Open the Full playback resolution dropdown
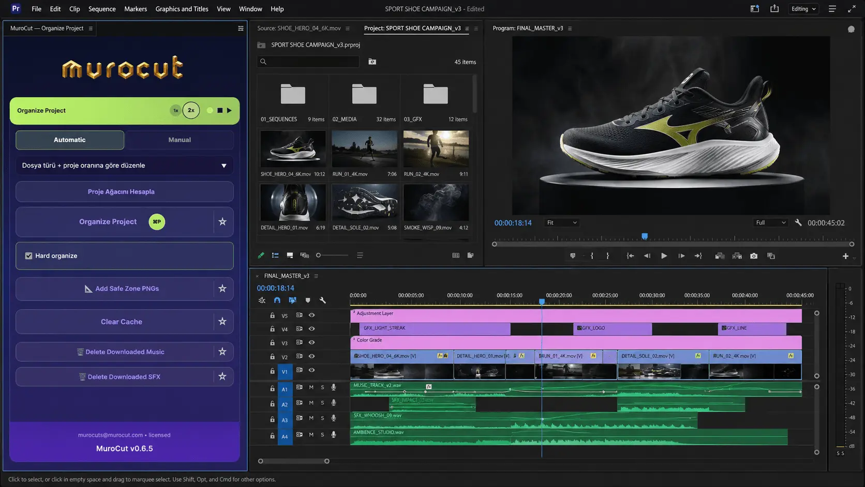The width and height of the screenshot is (865, 487). [x=771, y=223]
